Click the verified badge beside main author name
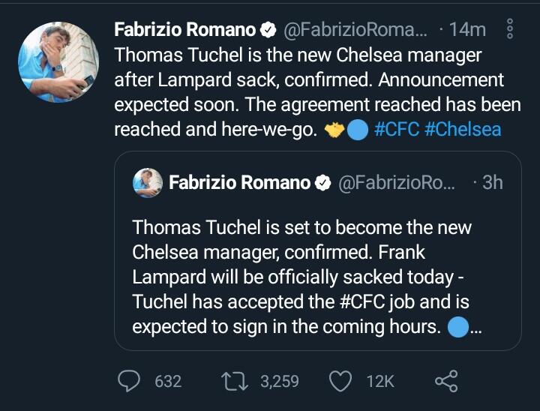Screen dimensions: 540x411 pos(267,30)
